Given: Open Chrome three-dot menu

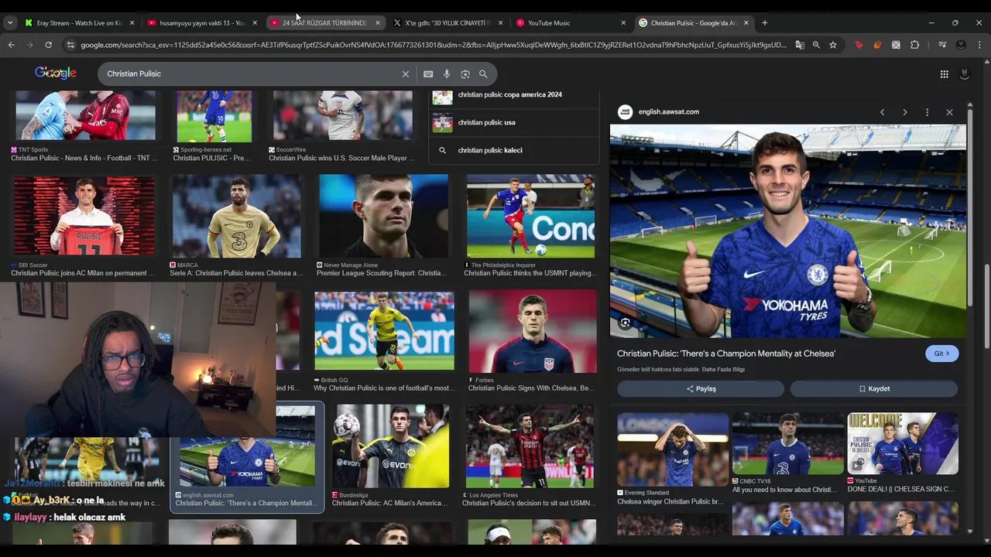Looking at the screenshot, I should coord(979,45).
